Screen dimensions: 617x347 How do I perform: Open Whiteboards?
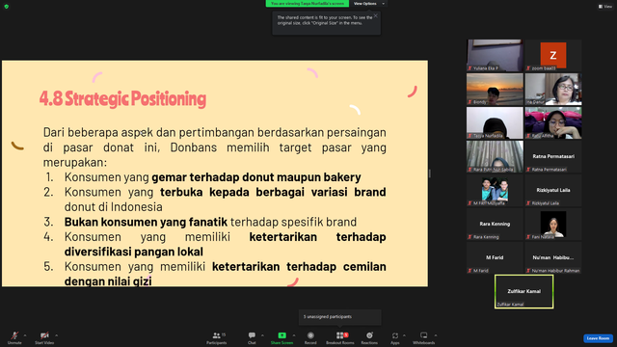point(424,337)
